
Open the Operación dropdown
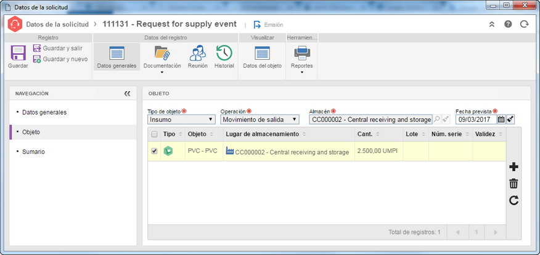coord(260,119)
